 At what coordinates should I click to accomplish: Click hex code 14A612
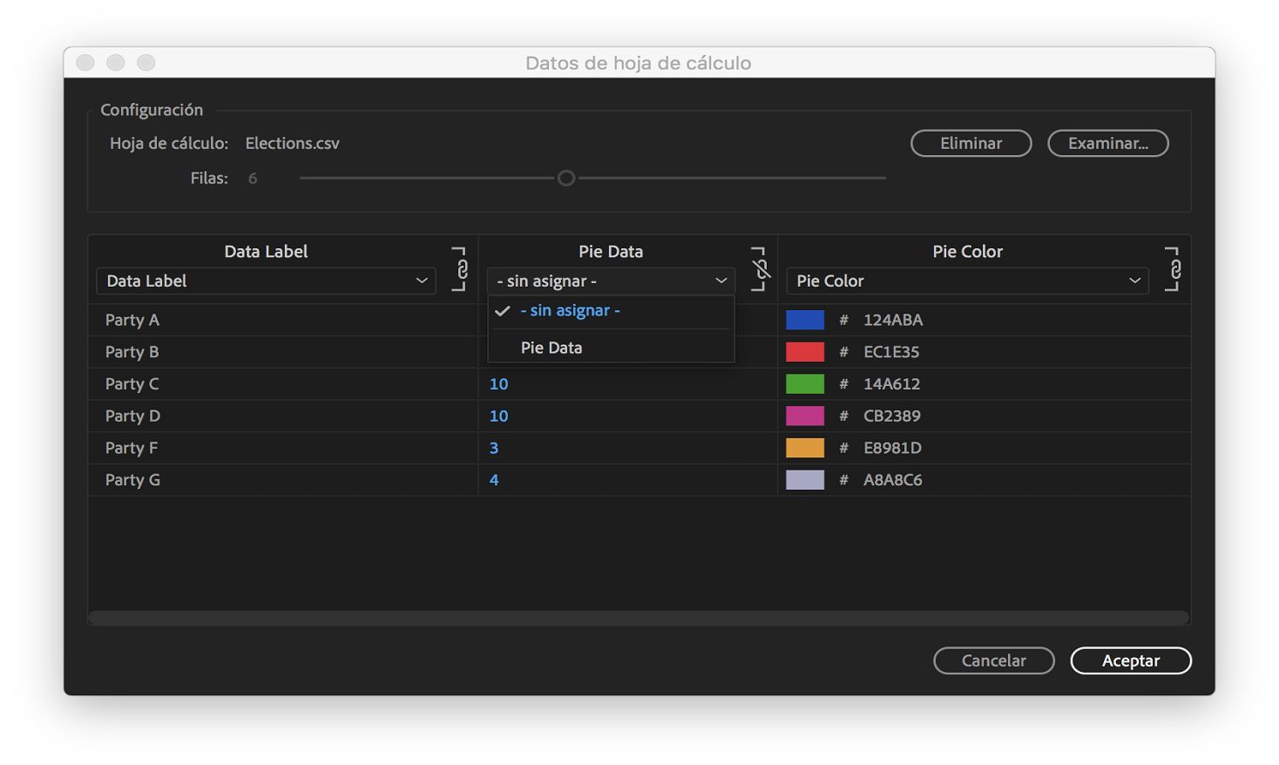892,383
